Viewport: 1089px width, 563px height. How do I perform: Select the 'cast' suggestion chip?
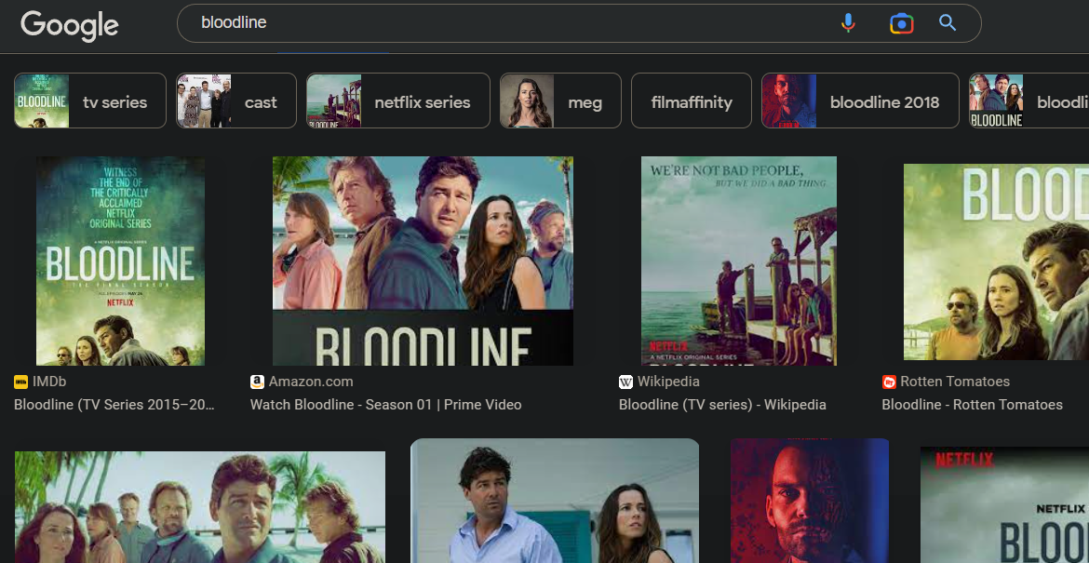point(236,101)
